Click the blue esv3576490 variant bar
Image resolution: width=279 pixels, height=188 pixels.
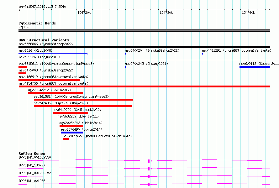[72, 133]
